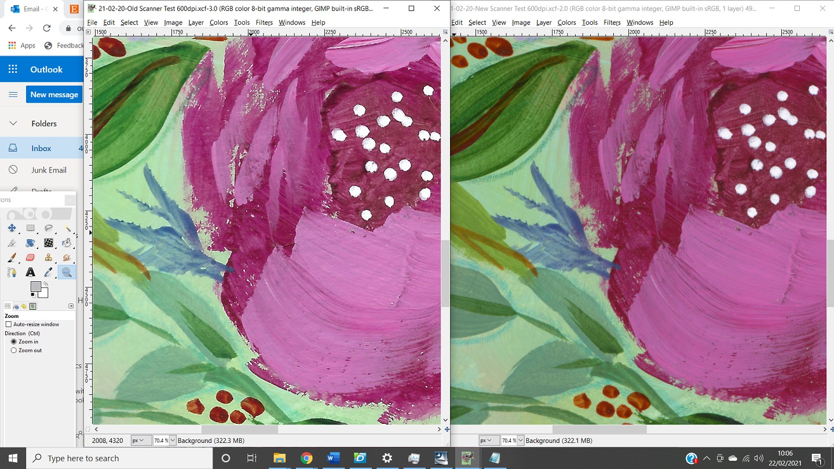Open the Layer menu in New Scanner window

pyautogui.click(x=544, y=23)
